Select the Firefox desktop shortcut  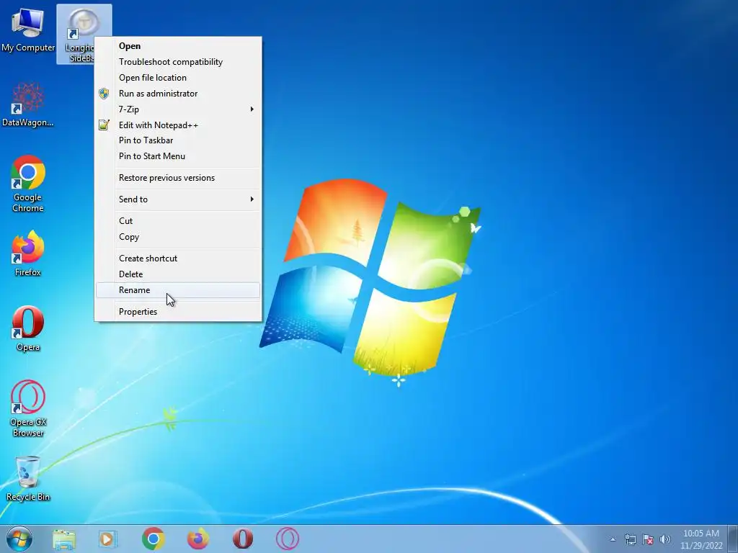pyautogui.click(x=28, y=253)
